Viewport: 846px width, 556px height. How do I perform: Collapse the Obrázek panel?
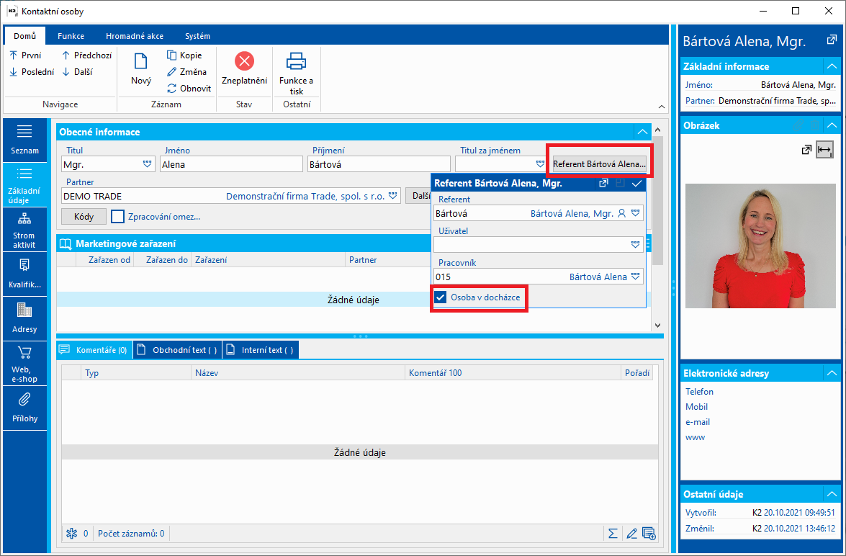point(831,125)
